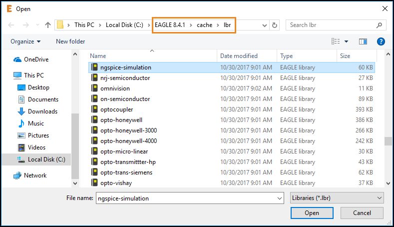Screen dimensions: 394x227
Task: Select the nrj-semiconductor library icon
Action: [x=94, y=78]
